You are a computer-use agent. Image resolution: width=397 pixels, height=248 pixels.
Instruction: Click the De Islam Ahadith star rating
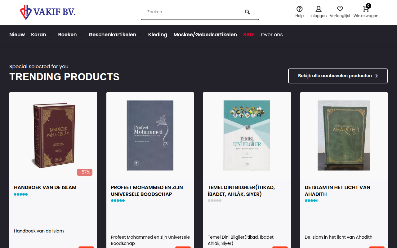click(x=312, y=201)
